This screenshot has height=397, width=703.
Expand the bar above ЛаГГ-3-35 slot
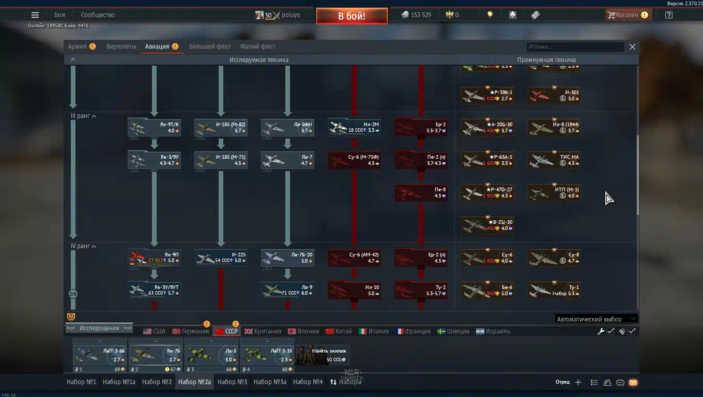(x=267, y=341)
